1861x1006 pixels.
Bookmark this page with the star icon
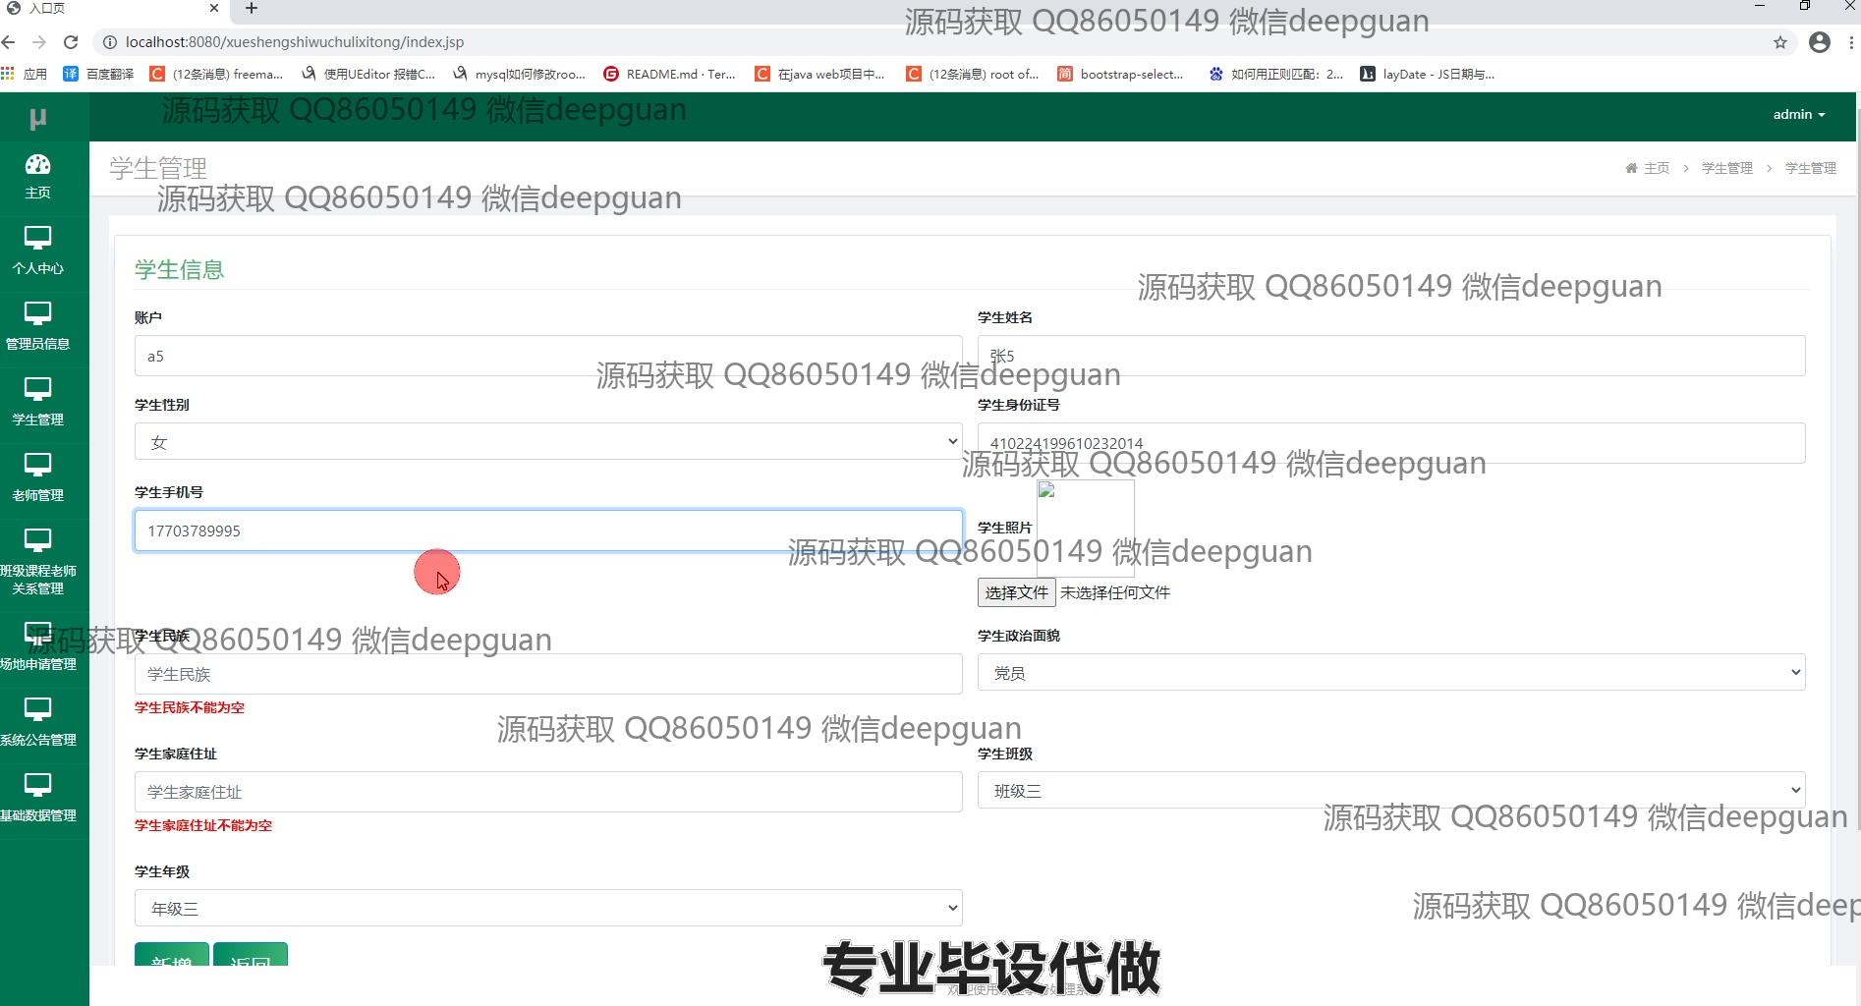[x=1779, y=42]
